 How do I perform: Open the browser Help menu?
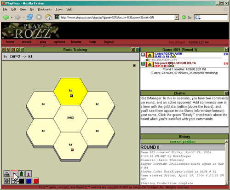click(69, 9)
